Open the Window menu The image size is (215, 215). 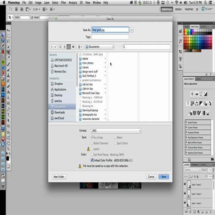pyautogui.click(x=97, y=3)
